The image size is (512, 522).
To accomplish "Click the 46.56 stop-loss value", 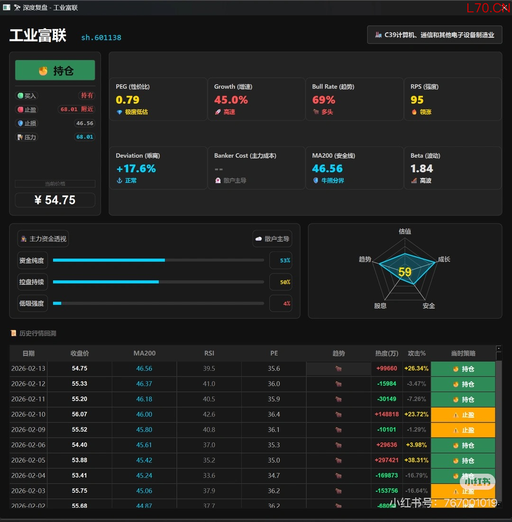I will pos(84,123).
